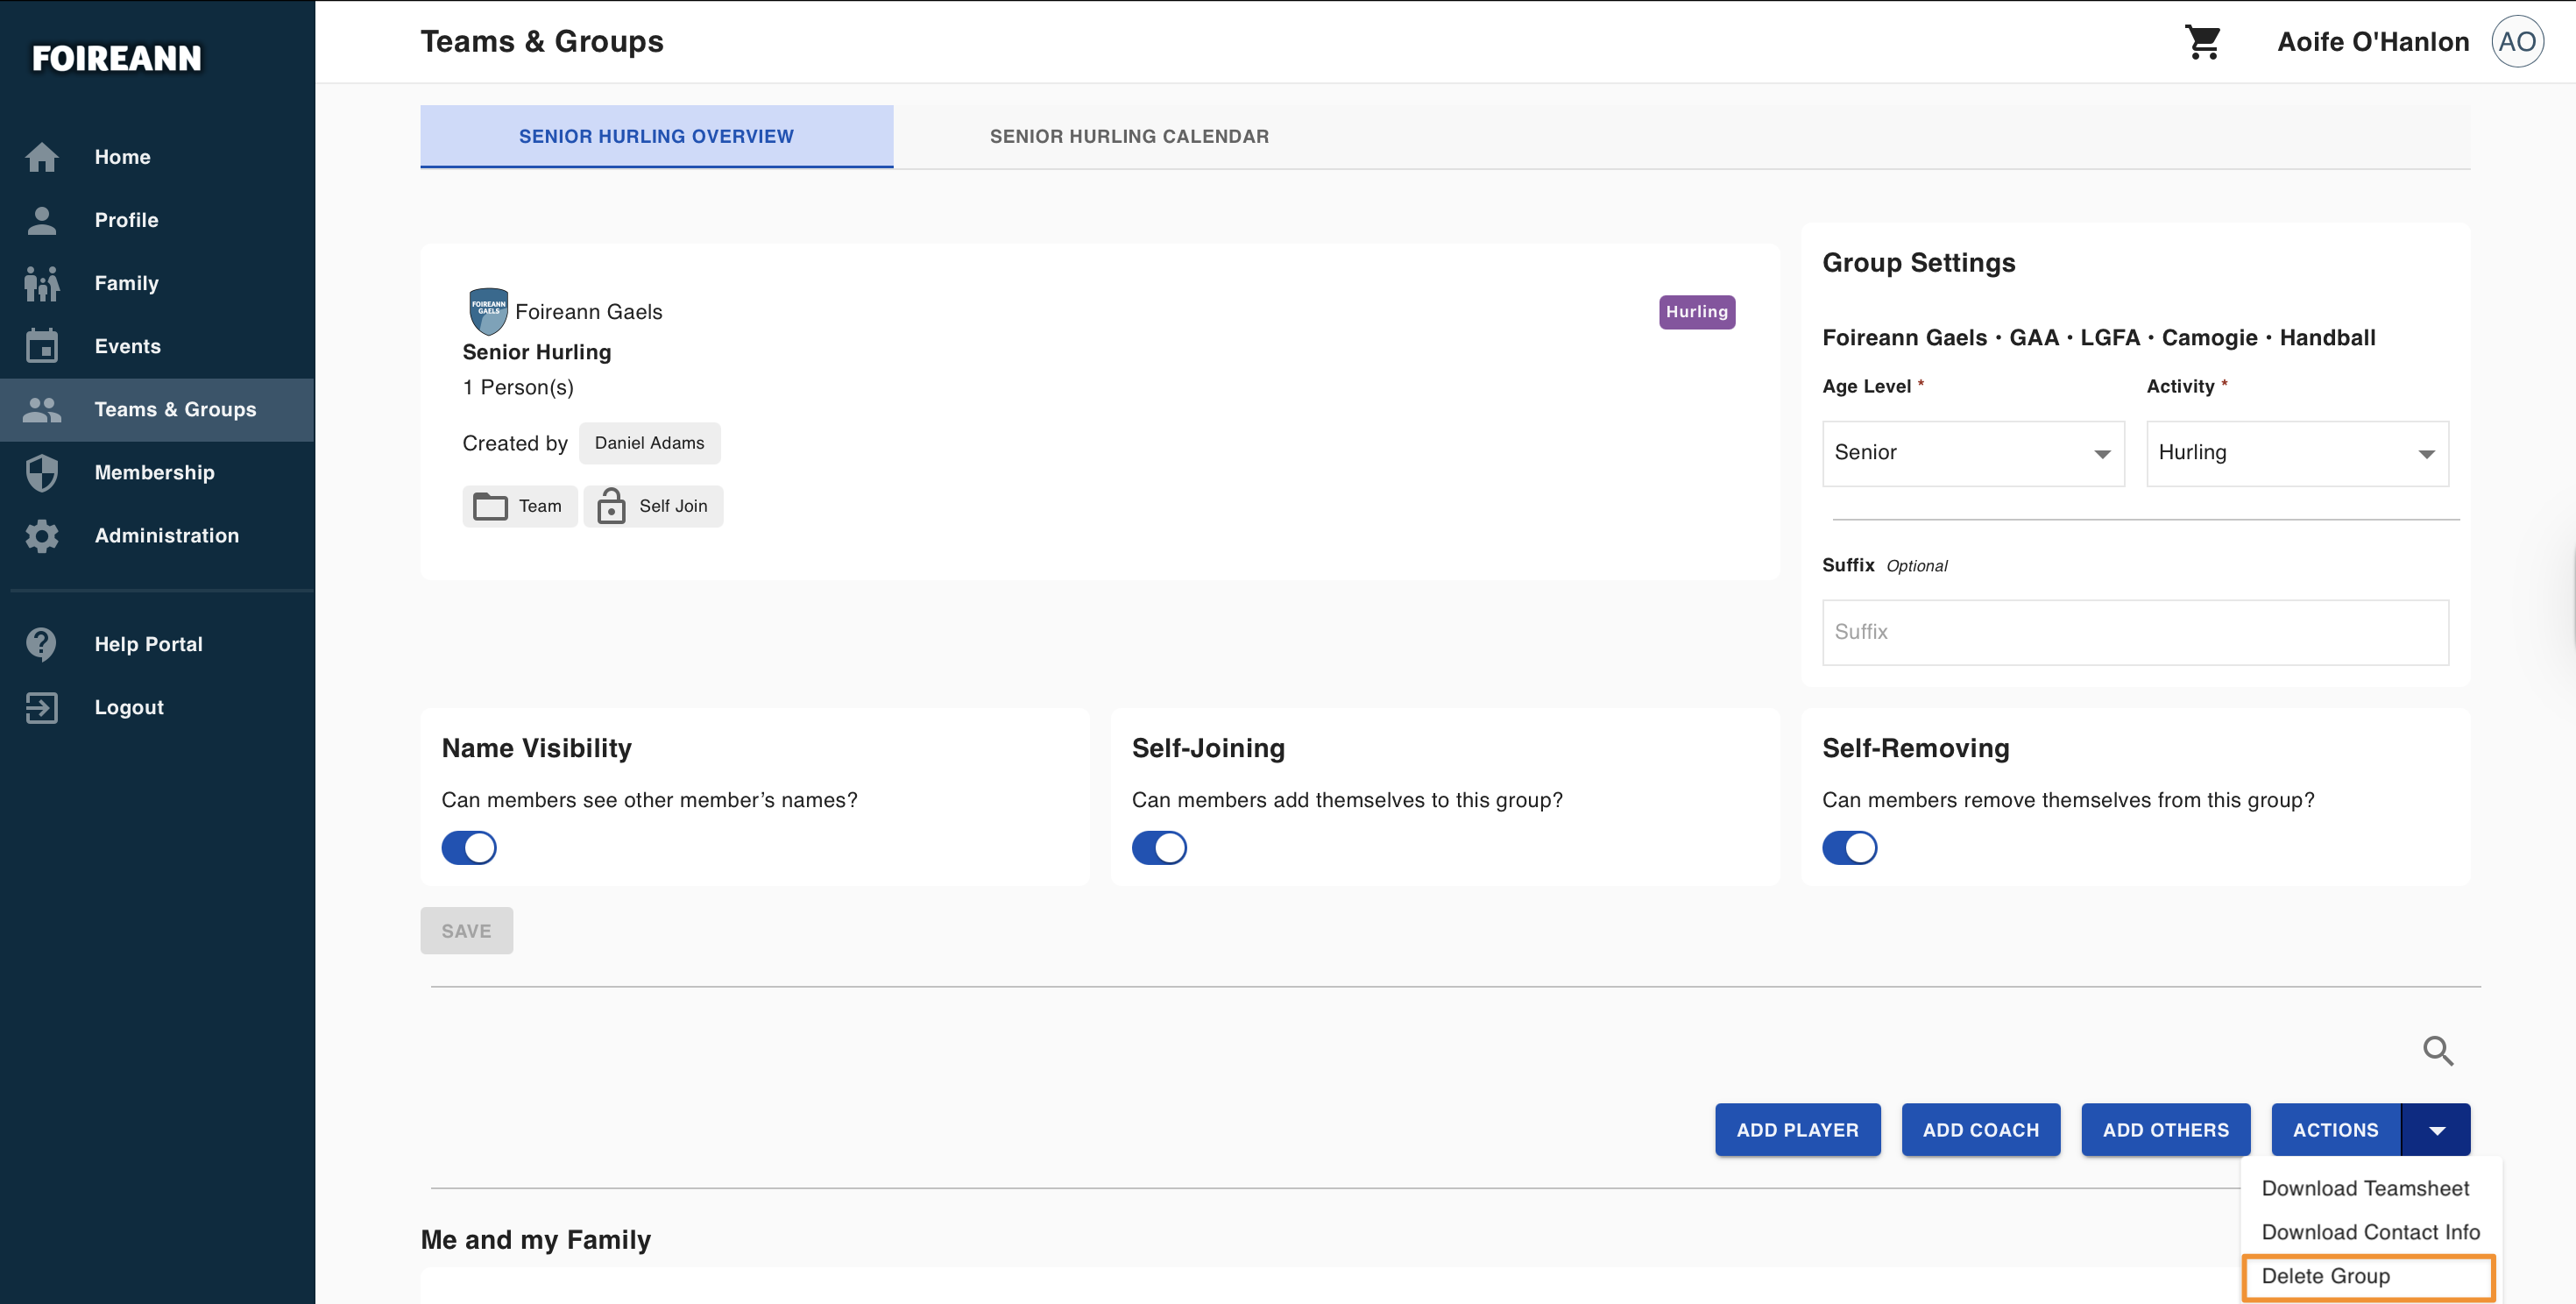Open Home in the sidebar
Viewport: 2576px width, 1304px height.
coord(122,157)
